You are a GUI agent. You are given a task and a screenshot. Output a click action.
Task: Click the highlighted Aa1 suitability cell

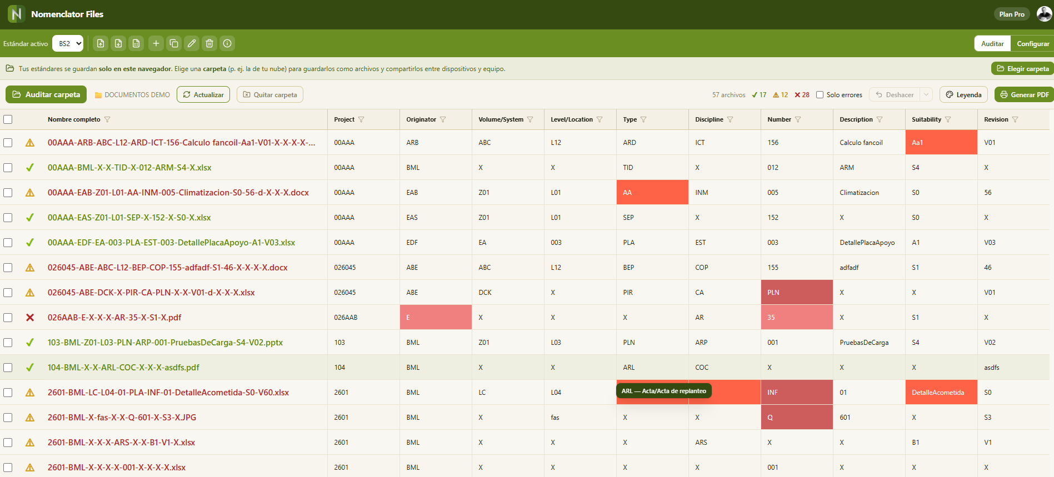(941, 142)
